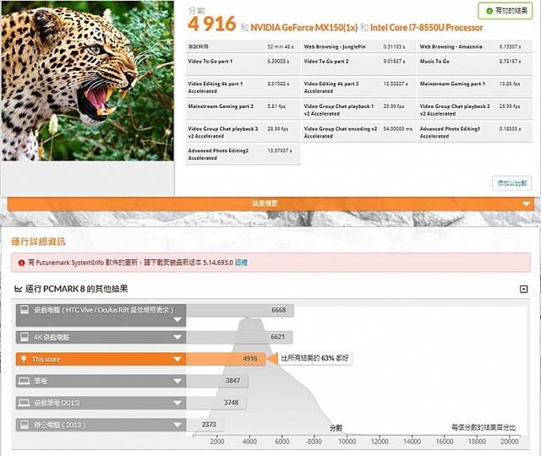Click the trophy icon on This score row
Image resolution: width=541 pixels, height=456 pixels.
pyautogui.click(x=24, y=359)
